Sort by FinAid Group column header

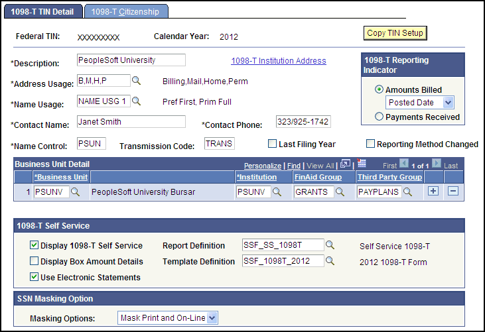pyautogui.click(x=318, y=177)
